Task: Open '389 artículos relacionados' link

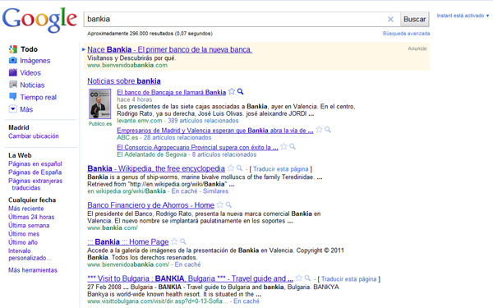Action: [203, 121]
